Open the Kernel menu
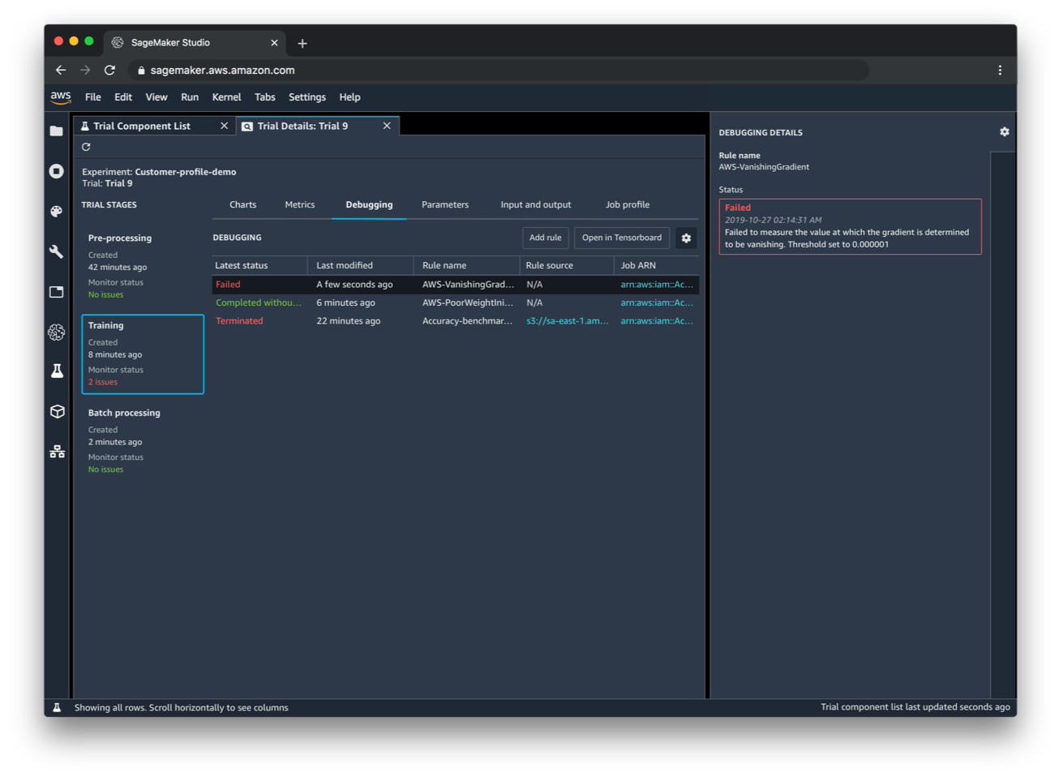The image size is (1059, 777). click(x=226, y=97)
